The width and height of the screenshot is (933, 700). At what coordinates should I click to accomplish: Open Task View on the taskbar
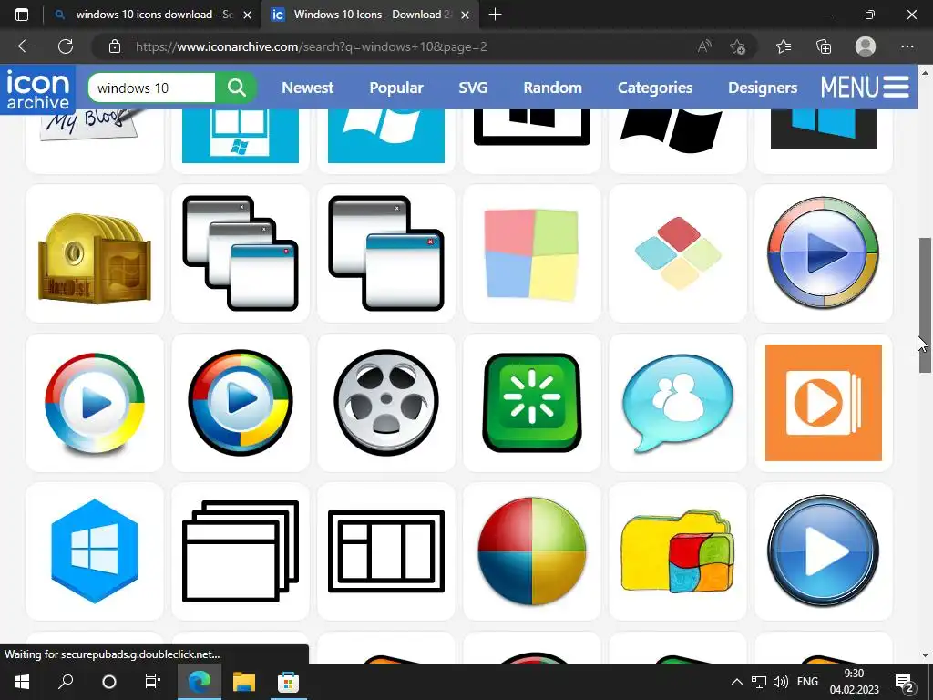tap(153, 682)
